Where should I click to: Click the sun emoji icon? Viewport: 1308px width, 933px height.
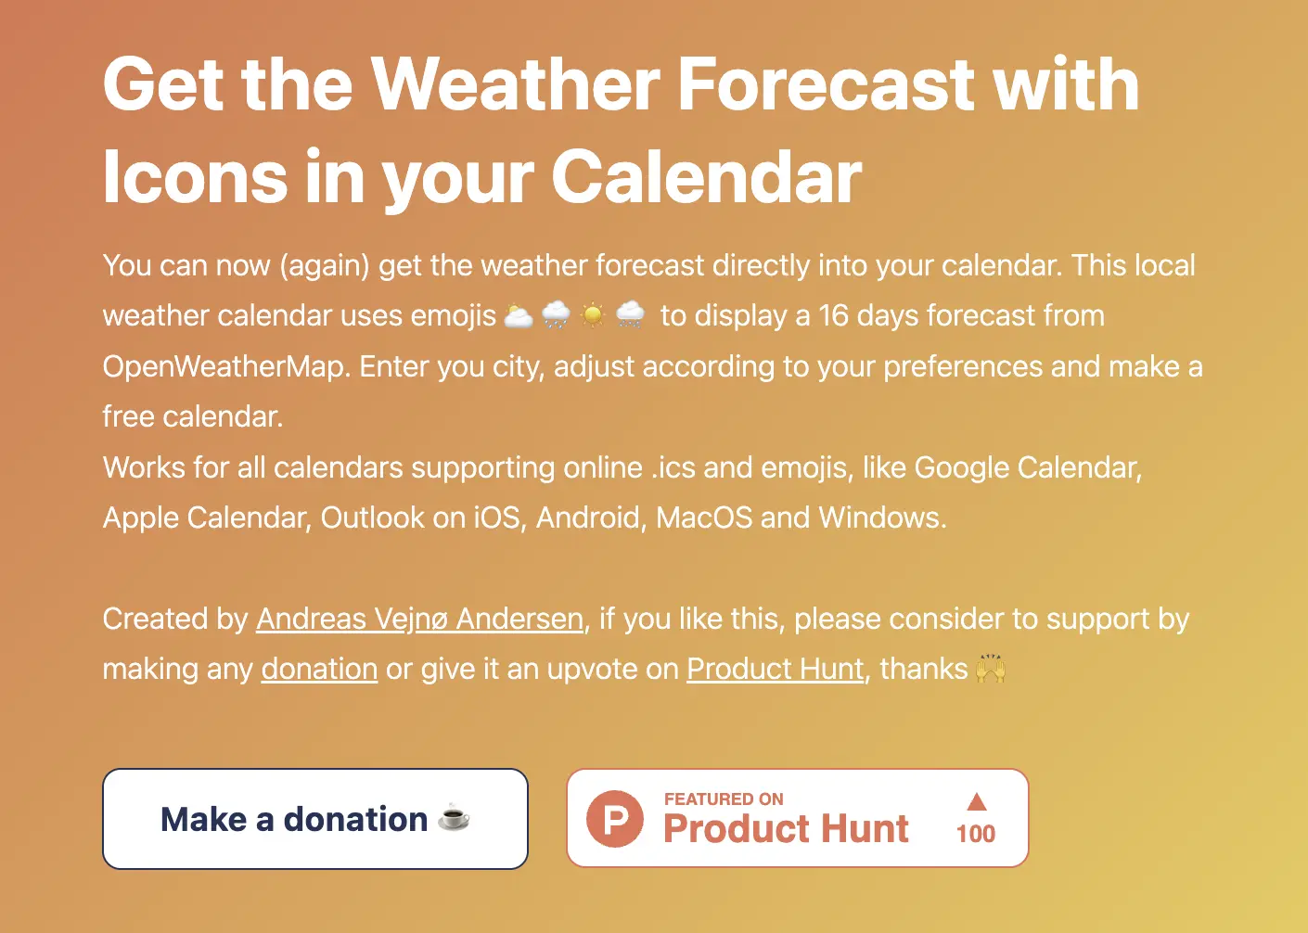tap(593, 315)
